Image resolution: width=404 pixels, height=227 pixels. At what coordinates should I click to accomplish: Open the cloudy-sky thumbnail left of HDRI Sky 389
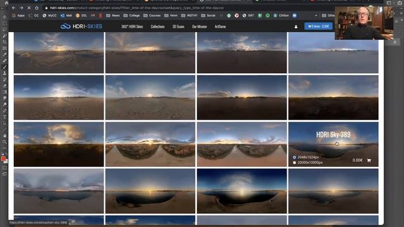pyautogui.click(x=242, y=144)
